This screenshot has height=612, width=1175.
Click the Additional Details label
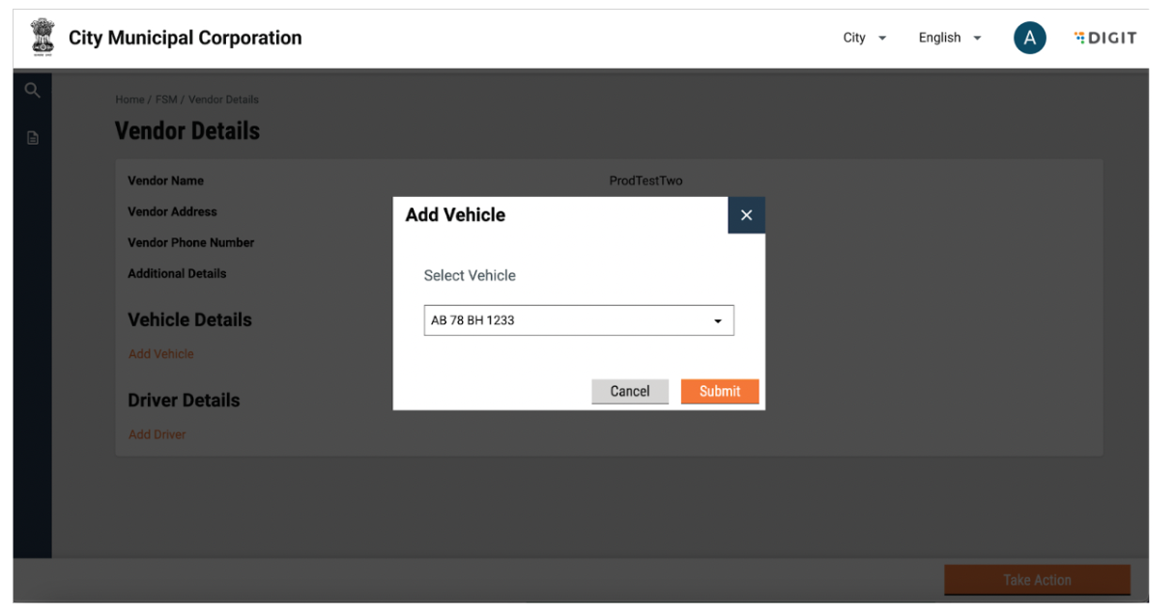click(x=177, y=273)
